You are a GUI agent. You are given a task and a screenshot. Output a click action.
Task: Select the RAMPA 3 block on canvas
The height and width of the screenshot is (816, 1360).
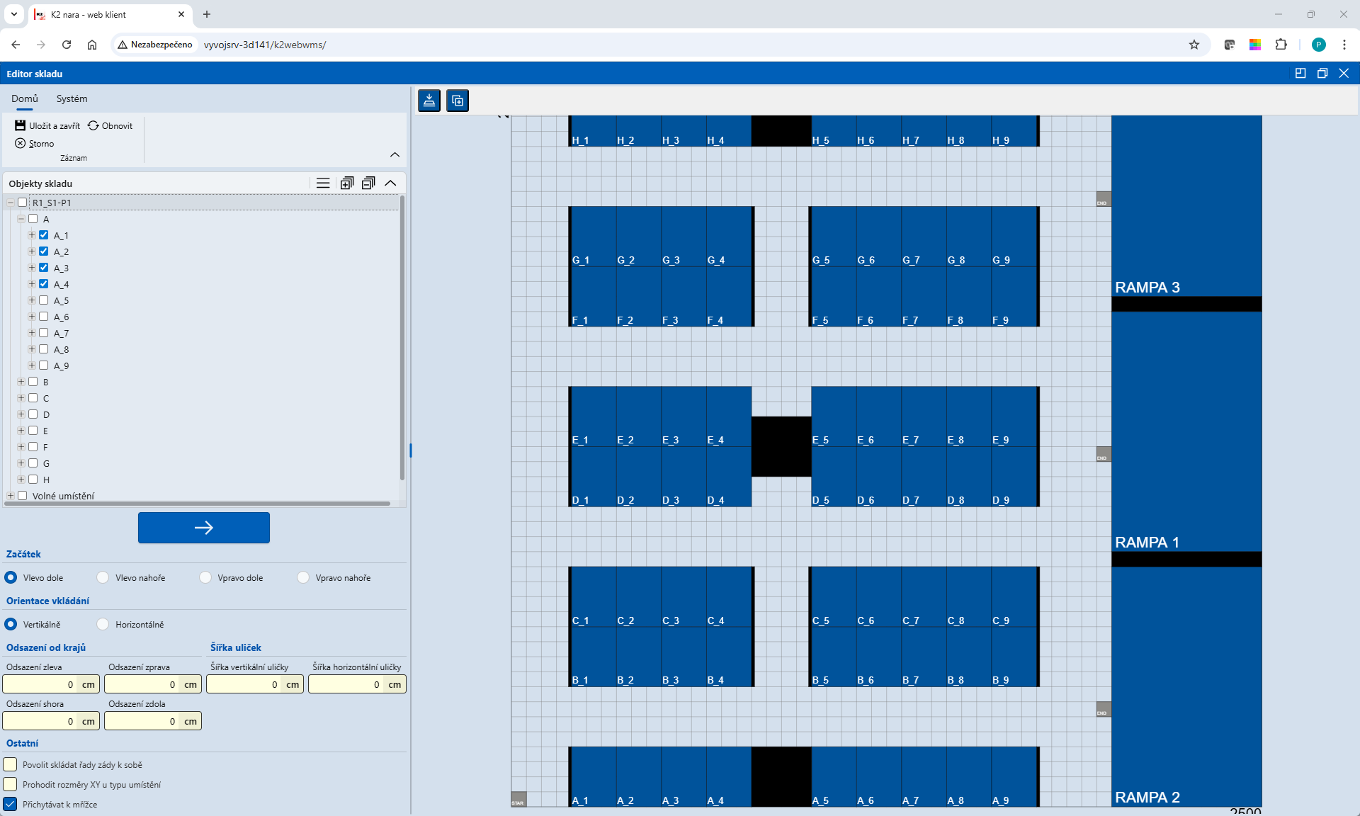point(1186,205)
